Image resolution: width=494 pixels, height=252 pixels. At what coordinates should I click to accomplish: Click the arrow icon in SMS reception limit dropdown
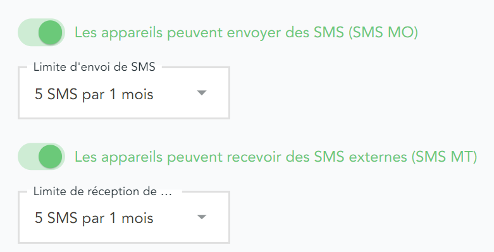202,217
